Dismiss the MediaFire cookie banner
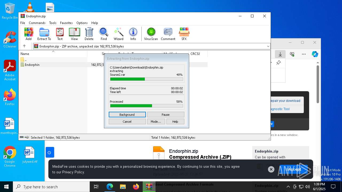Viewport: 342px width, 192px height. [271, 169]
